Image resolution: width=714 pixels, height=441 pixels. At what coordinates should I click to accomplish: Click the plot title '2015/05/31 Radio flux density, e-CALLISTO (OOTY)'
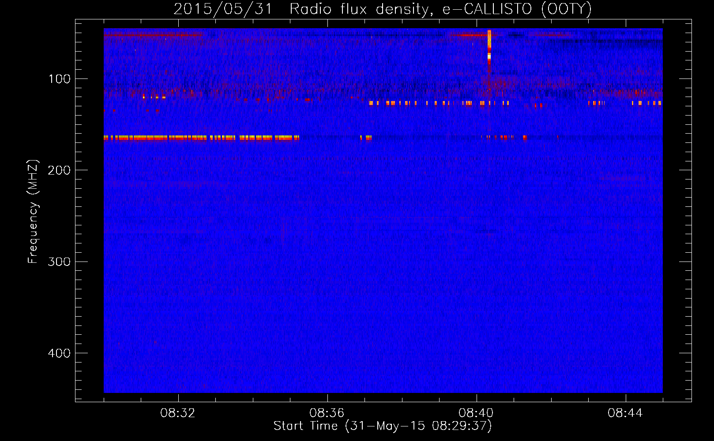pos(382,9)
